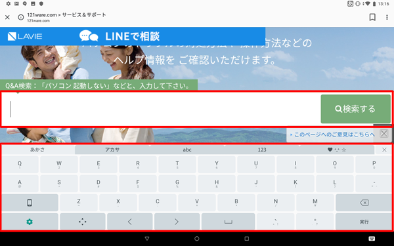Tap the Q key

(x=20, y=165)
